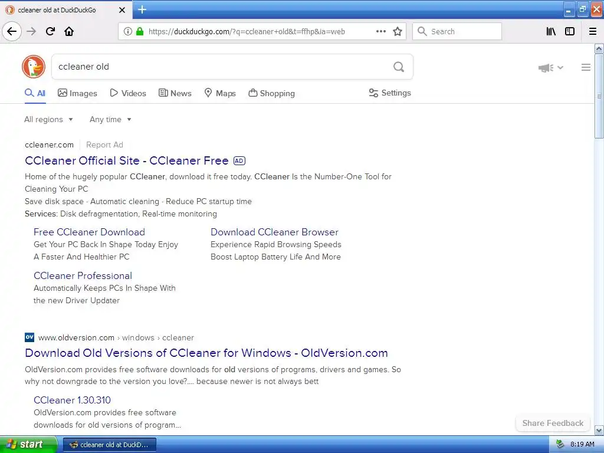Image resolution: width=604 pixels, height=453 pixels.
Task: Open the Windows Start menu
Action: point(28,444)
